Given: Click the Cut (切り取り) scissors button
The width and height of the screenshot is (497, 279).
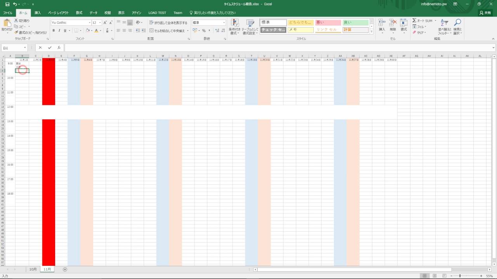Looking at the screenshot, I should (22, 21).
